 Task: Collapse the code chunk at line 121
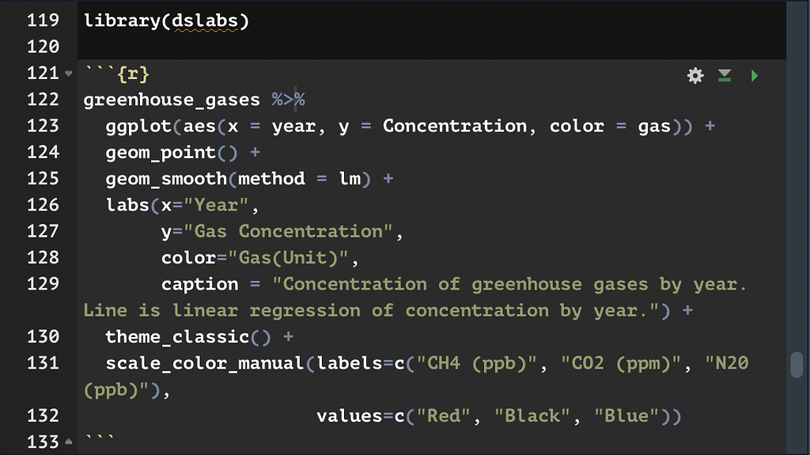tap(69, 74)
